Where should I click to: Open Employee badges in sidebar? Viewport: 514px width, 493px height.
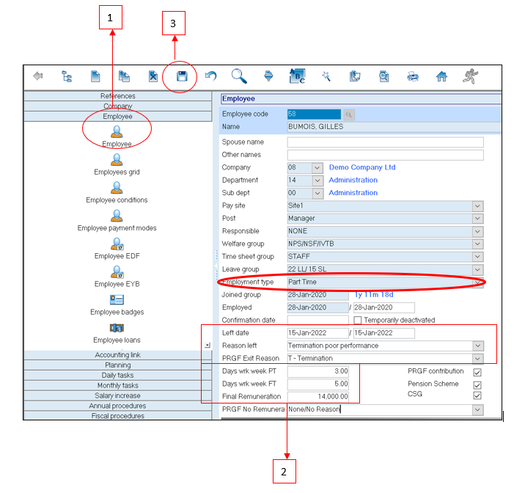click(117, 303)
